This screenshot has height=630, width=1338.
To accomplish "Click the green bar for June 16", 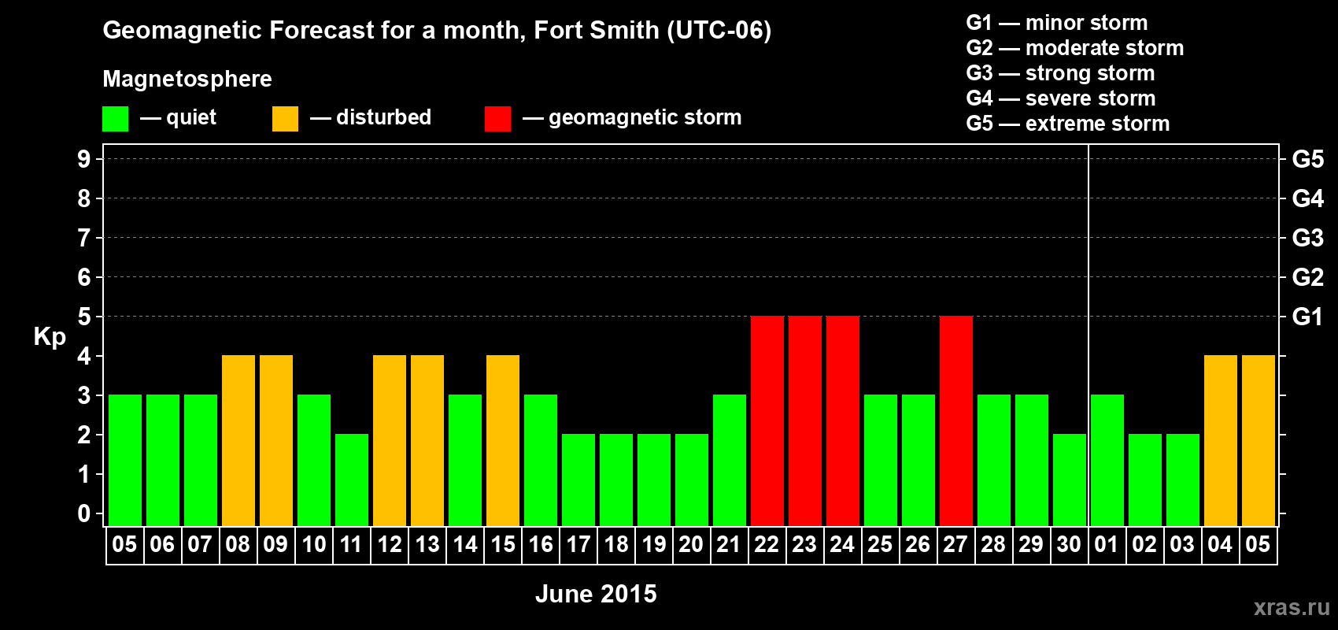I will click(541, 460).
